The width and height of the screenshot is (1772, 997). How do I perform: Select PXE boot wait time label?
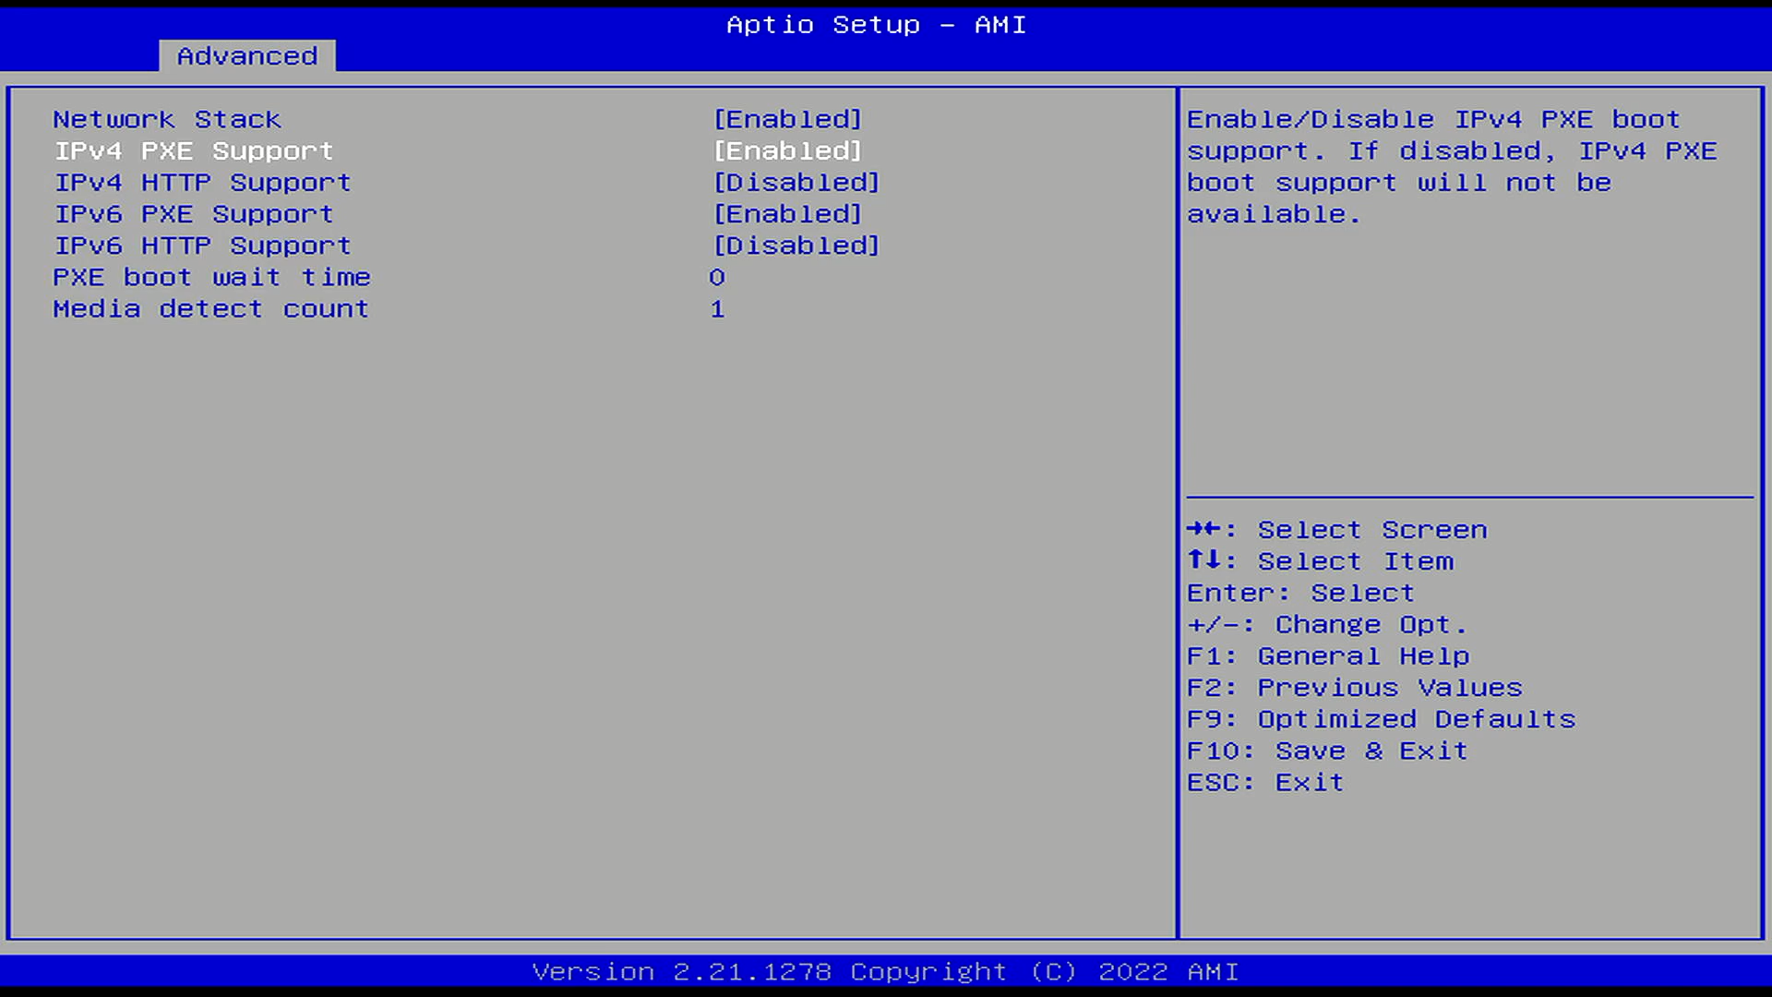(x=211, y=277)
